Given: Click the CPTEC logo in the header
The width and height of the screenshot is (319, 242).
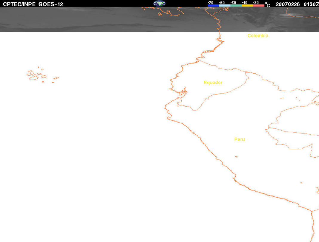Looking at the screenshot, I should [x=159, y=4].
